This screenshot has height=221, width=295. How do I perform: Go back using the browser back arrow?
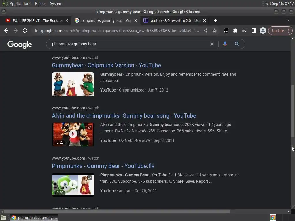pyautogui.click(x=6, y=31)
